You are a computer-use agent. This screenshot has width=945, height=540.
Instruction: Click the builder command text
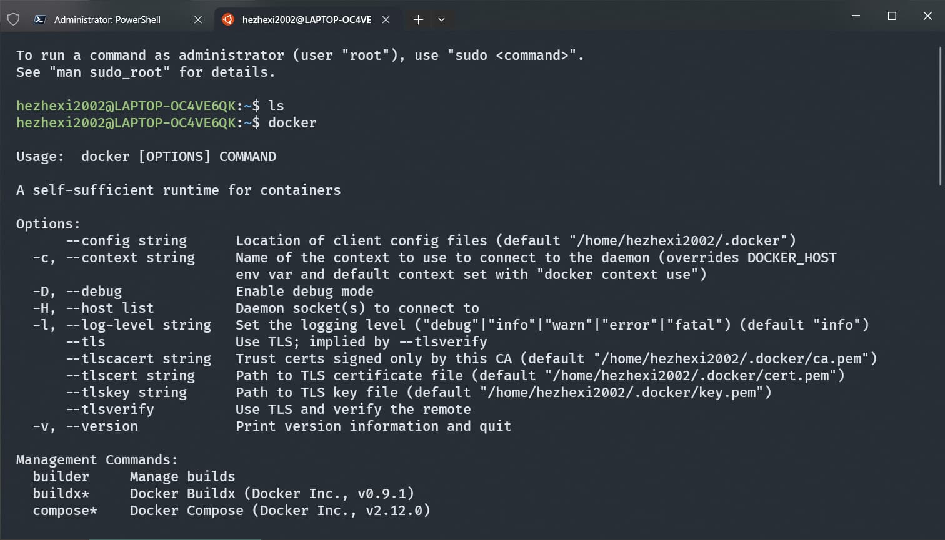(x=61, y=476)
